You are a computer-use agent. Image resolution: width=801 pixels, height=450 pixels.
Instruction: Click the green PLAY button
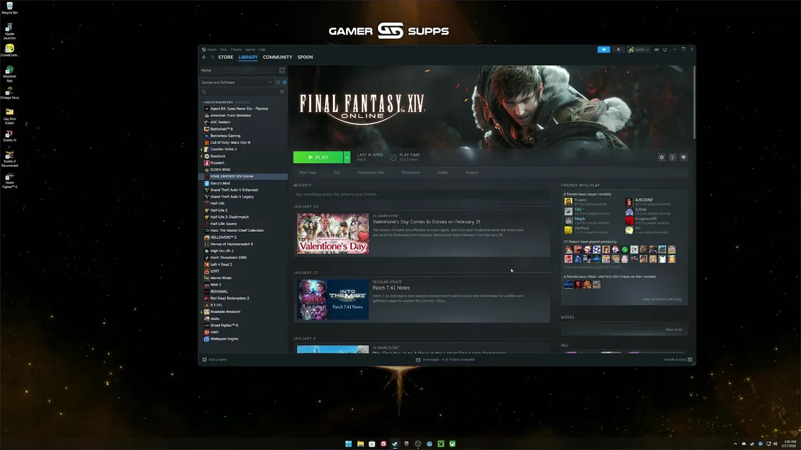point(318,157)
